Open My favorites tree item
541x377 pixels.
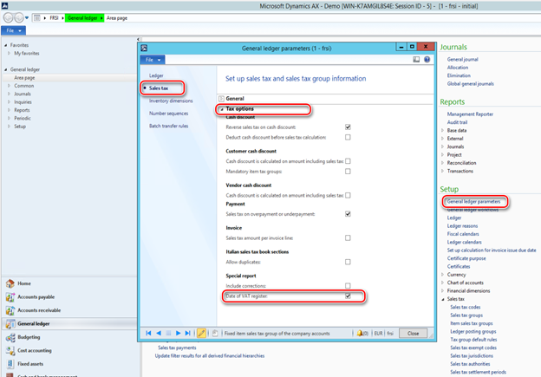click(x=27, y=53)
